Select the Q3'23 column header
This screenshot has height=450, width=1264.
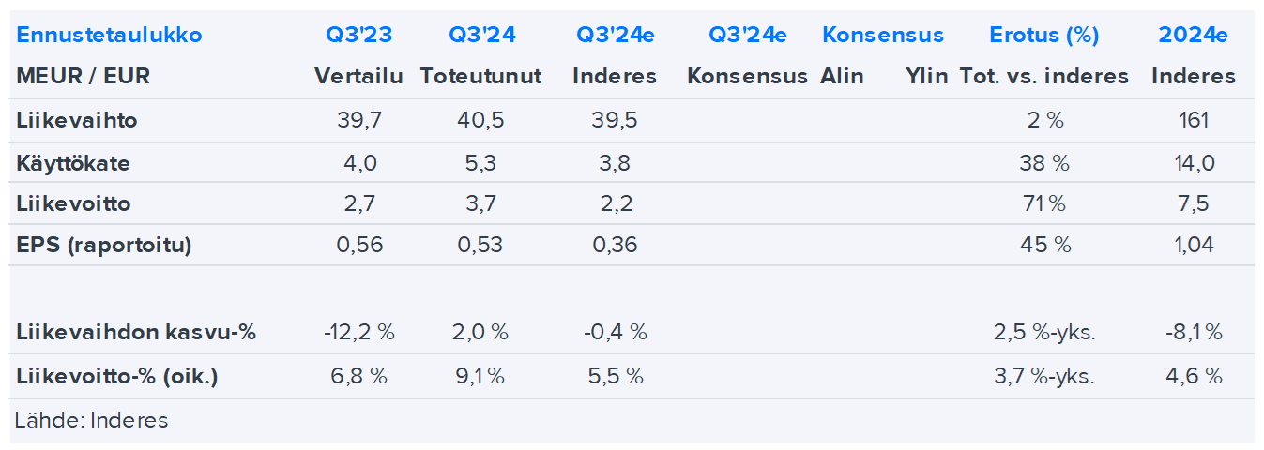358,36
